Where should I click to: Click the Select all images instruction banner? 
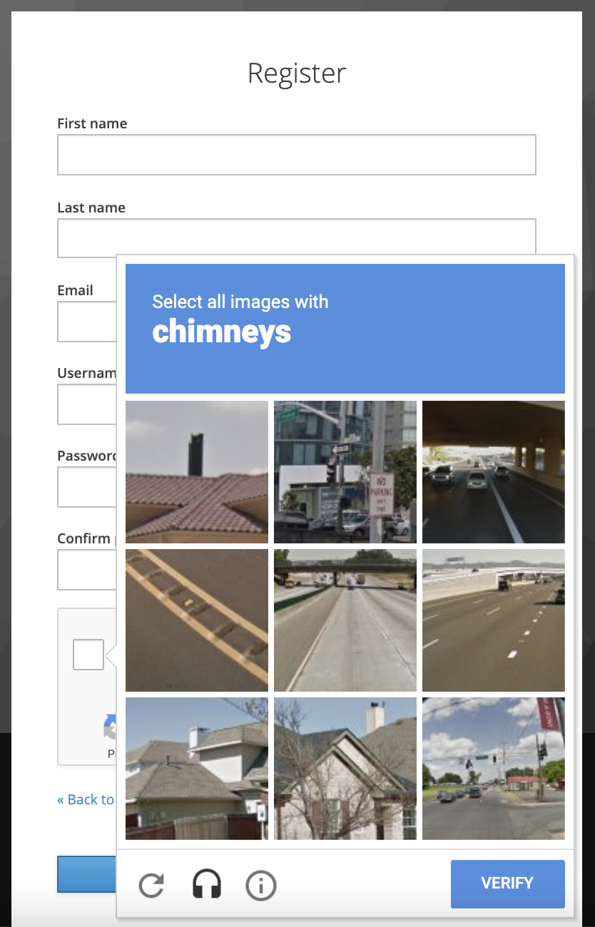[x=345, y=328]
